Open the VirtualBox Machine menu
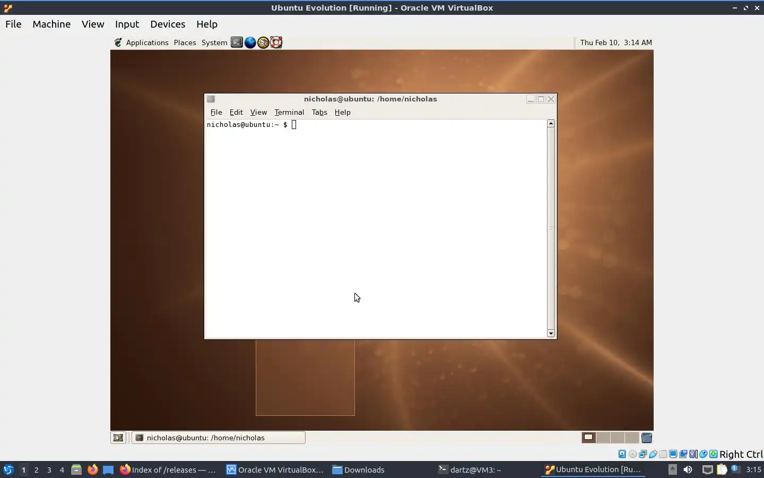Viewport: 764px width, 478px height. pos(51,24)
